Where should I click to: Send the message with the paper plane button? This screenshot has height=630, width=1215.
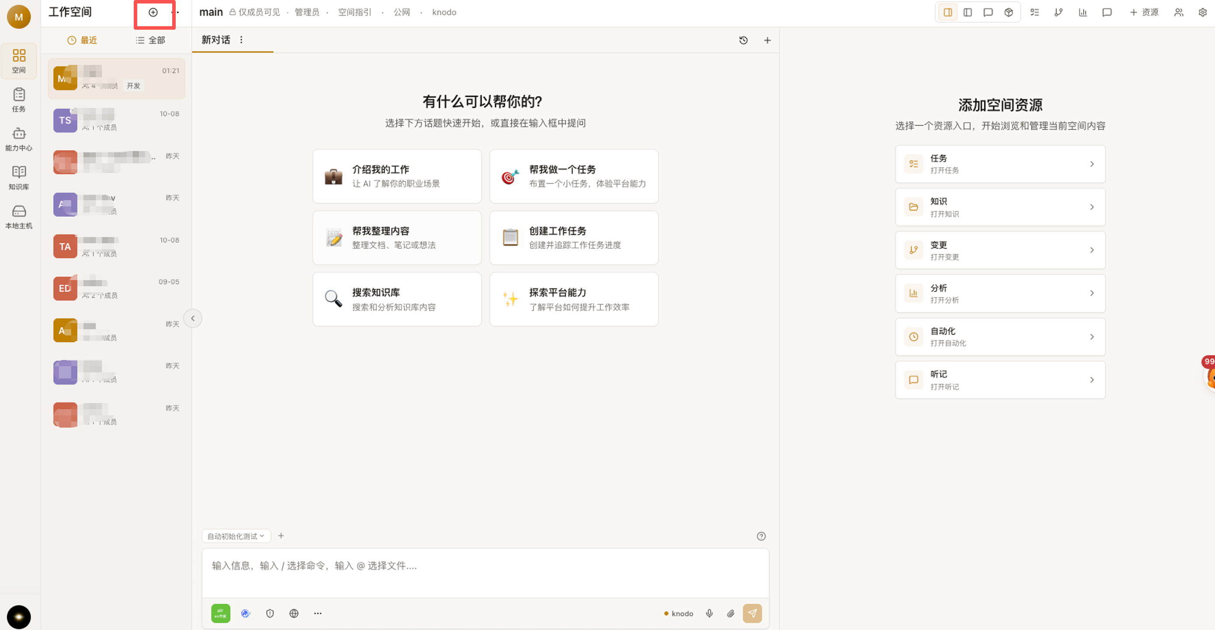(x=752, y=613)
